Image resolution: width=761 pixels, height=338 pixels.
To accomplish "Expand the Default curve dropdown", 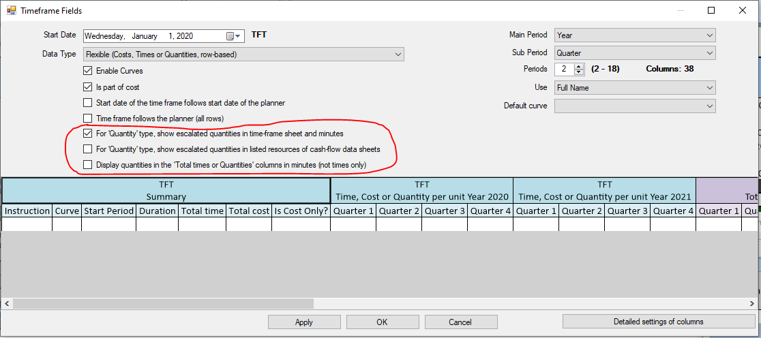I will 635,106.
